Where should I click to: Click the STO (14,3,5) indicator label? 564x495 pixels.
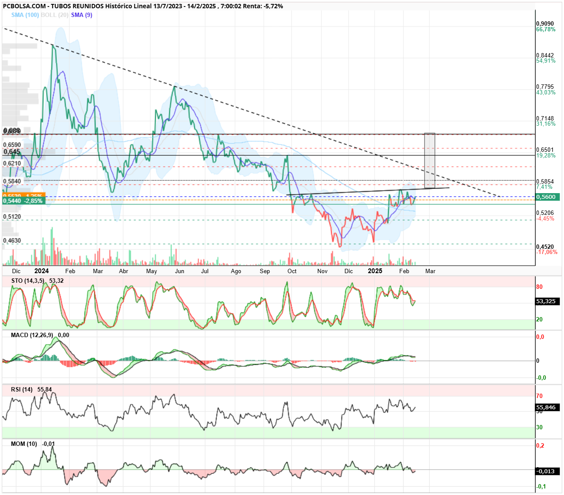coord(28,281)
